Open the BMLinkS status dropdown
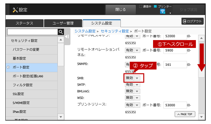The width and height of the screenshot is (211, 124). pos(133,91)
